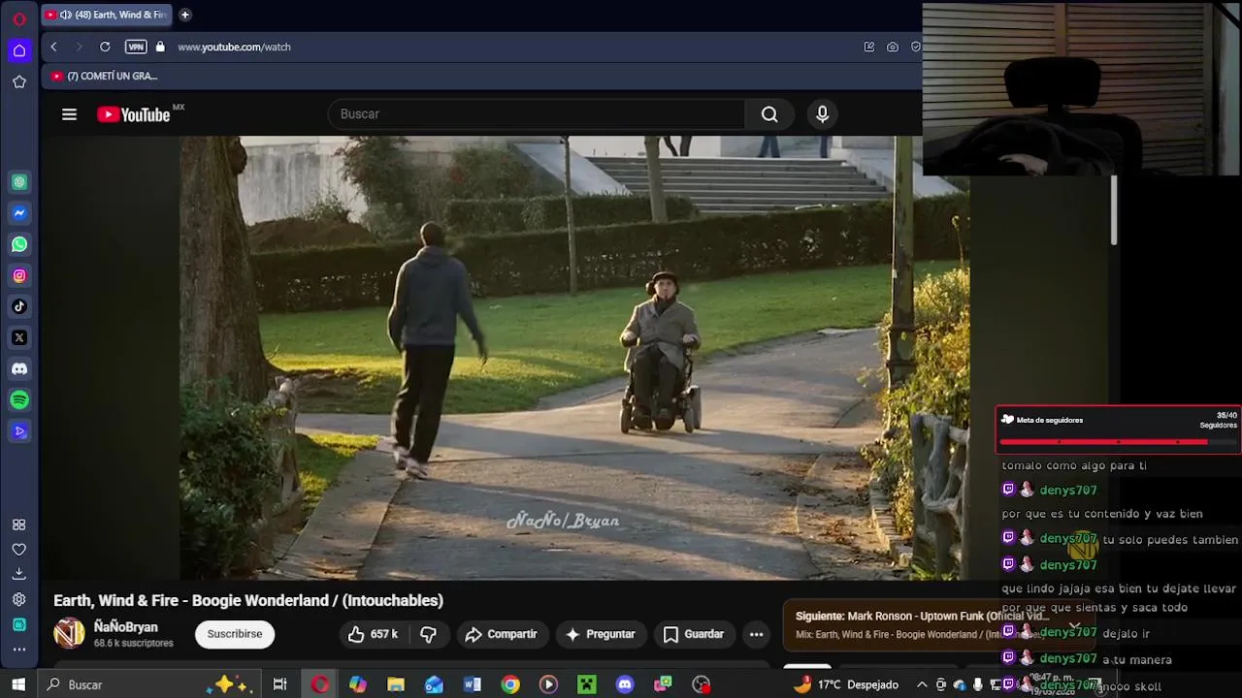Click the Compartir share button
The width and height of the screenshot is (1242, 698).
501,634
